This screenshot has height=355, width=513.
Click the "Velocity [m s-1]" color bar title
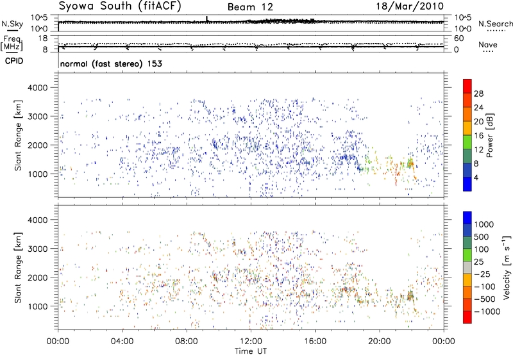(507, 267)
